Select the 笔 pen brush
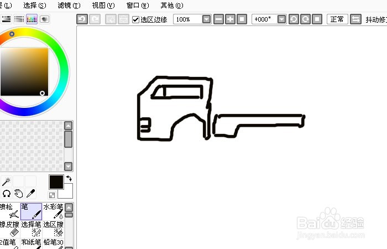The image size is (387, 249). pos(31,211)
